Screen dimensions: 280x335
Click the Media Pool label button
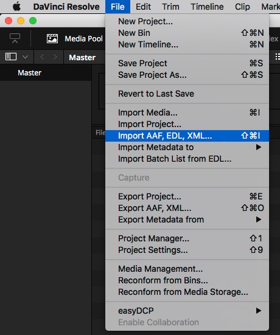coord(83,39)
